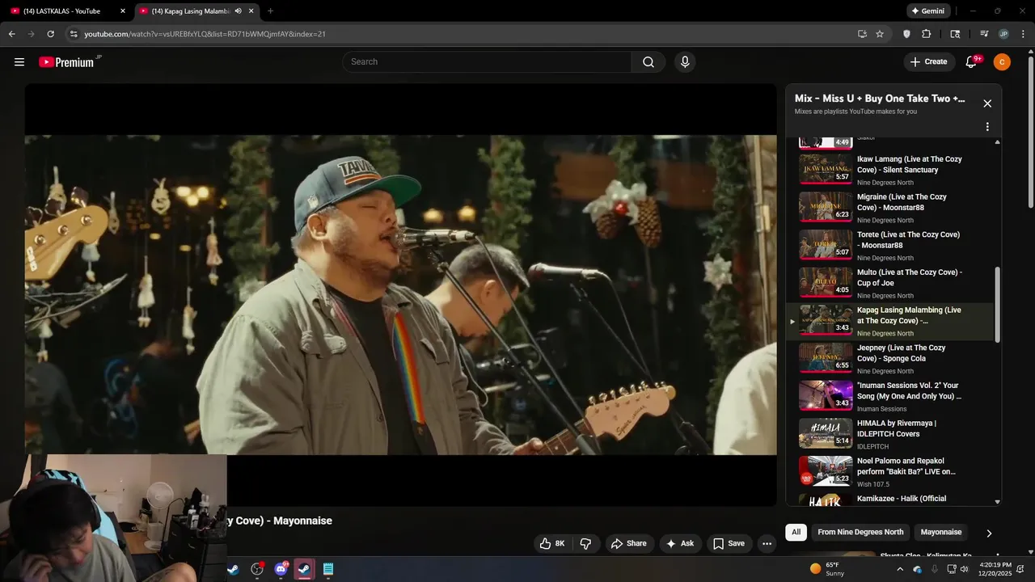Dislike the video
Screen dimensions: 1035x582
pos(586,543)
